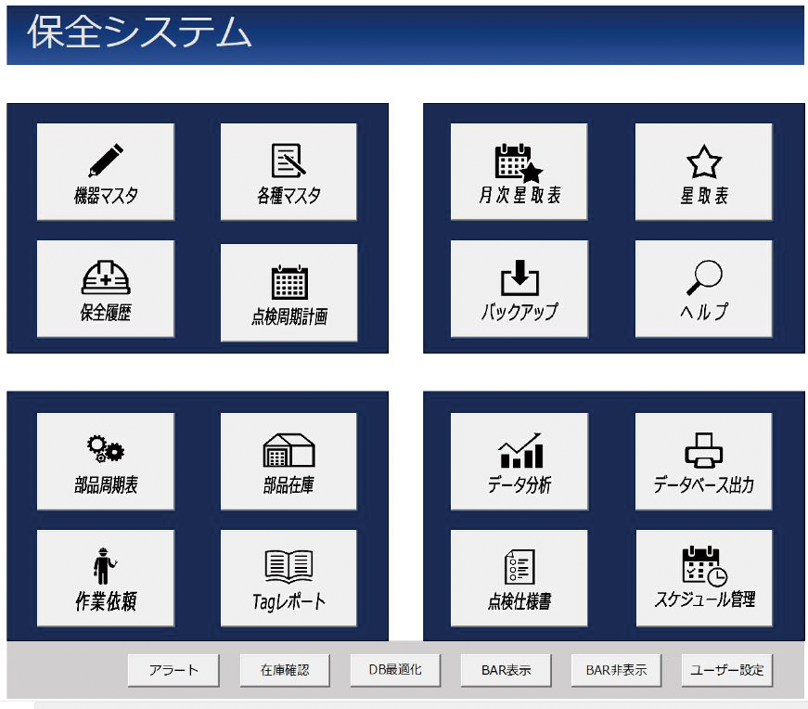The width and height of the screenshot is (808, 709).
Task: Open Tagレポート book tile
Action: (289, 578)
